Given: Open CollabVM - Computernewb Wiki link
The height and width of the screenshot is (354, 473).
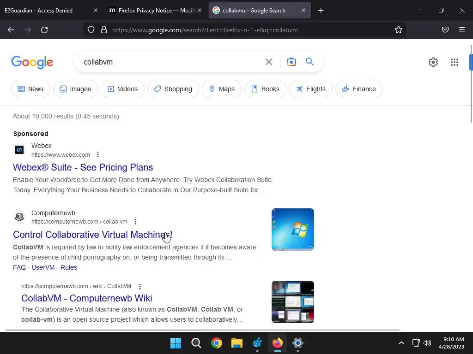Looking at the screenshot, I should (x=86, y=298).
